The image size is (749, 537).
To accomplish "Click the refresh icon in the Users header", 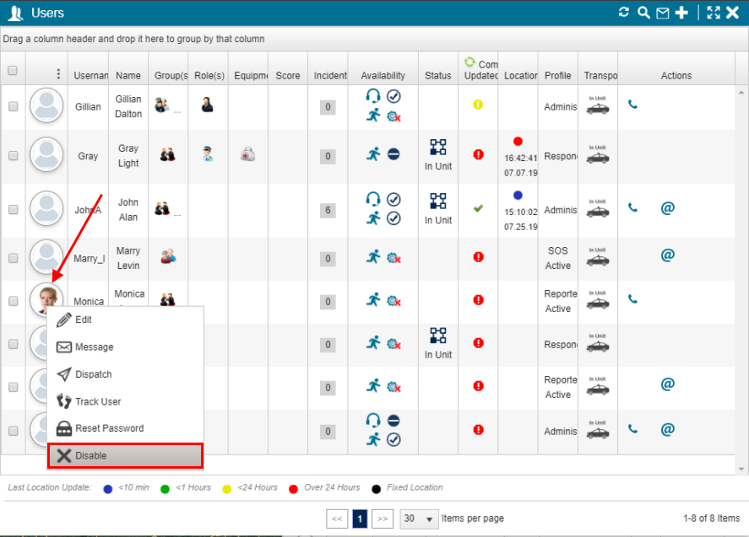I will 624,13.
